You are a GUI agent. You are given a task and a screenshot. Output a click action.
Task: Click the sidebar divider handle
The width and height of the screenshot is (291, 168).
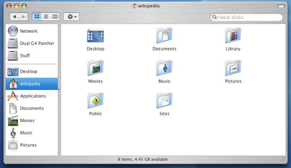(x=59, y=90)
